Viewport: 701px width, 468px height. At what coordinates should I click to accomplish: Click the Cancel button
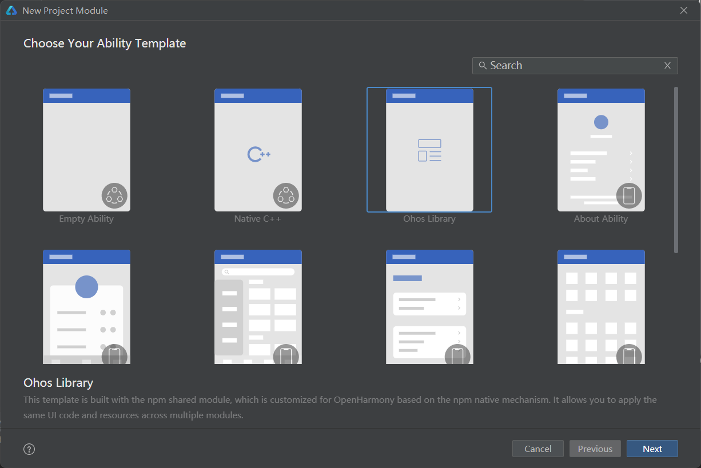pos(538,449)
